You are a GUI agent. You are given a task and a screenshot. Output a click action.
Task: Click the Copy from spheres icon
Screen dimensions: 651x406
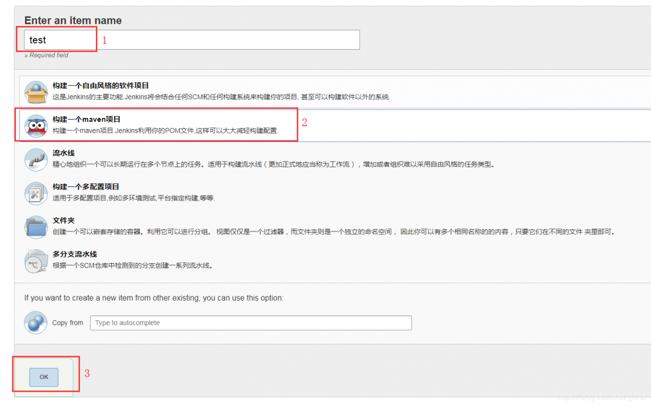click(x=36, y=323)
